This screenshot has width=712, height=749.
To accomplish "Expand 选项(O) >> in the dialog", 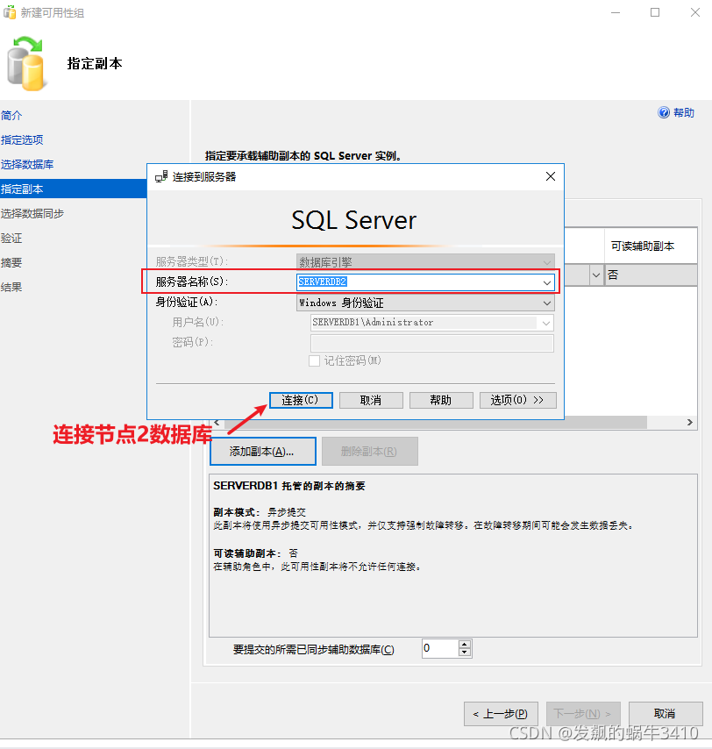I will 517,400.
